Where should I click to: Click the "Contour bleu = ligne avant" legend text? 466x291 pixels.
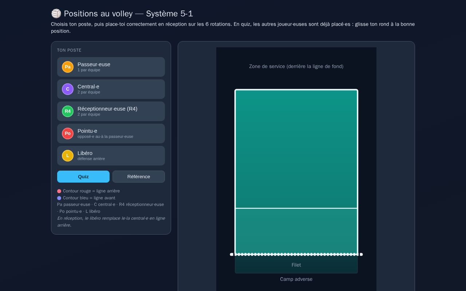[x=89, y=198]
